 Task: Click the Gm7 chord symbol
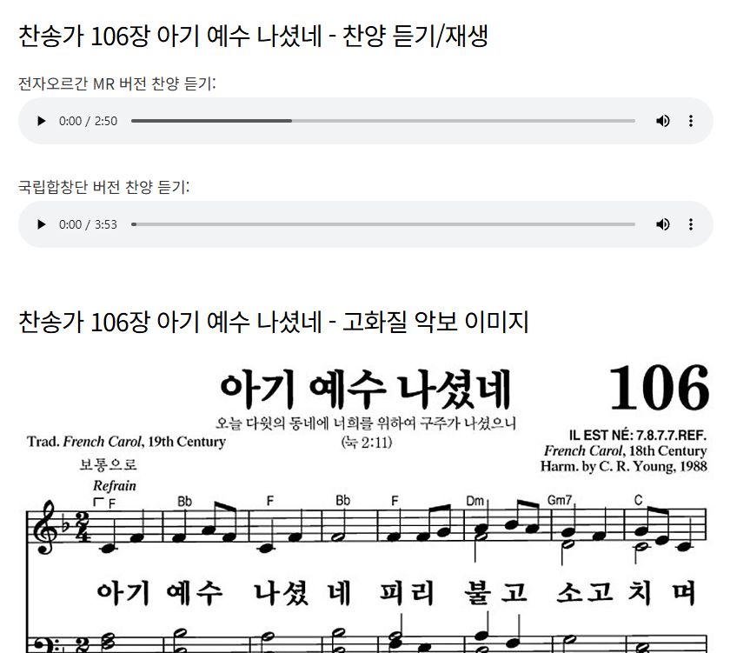click(x=560, y=500)
